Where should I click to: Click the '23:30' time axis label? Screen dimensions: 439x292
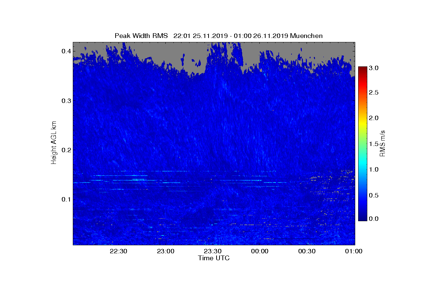click(213, 251)
